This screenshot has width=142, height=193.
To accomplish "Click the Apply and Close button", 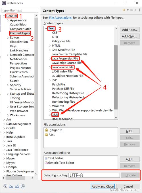I will [x=103, y=186].
